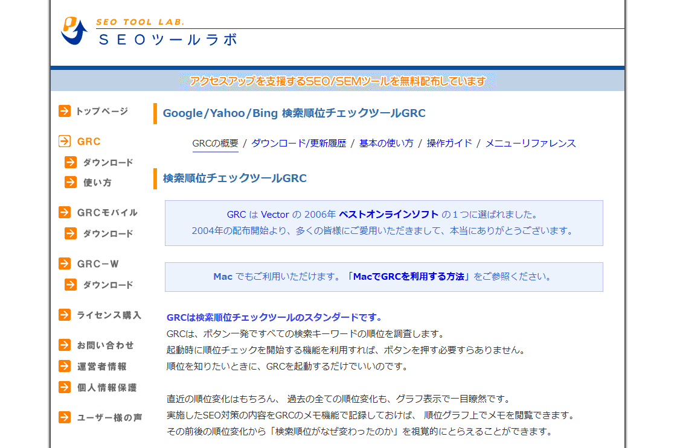680x448 pixels.
Task: Click the SEO Tool Lab arrow logo icon
Action: [74, 31]
